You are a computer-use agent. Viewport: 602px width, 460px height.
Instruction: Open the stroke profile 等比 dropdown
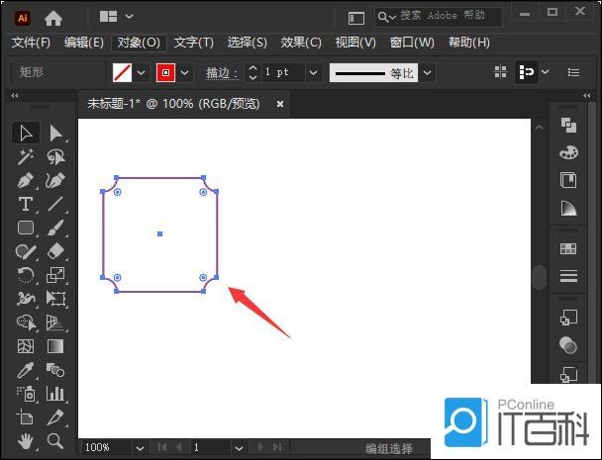click(428, 72)
